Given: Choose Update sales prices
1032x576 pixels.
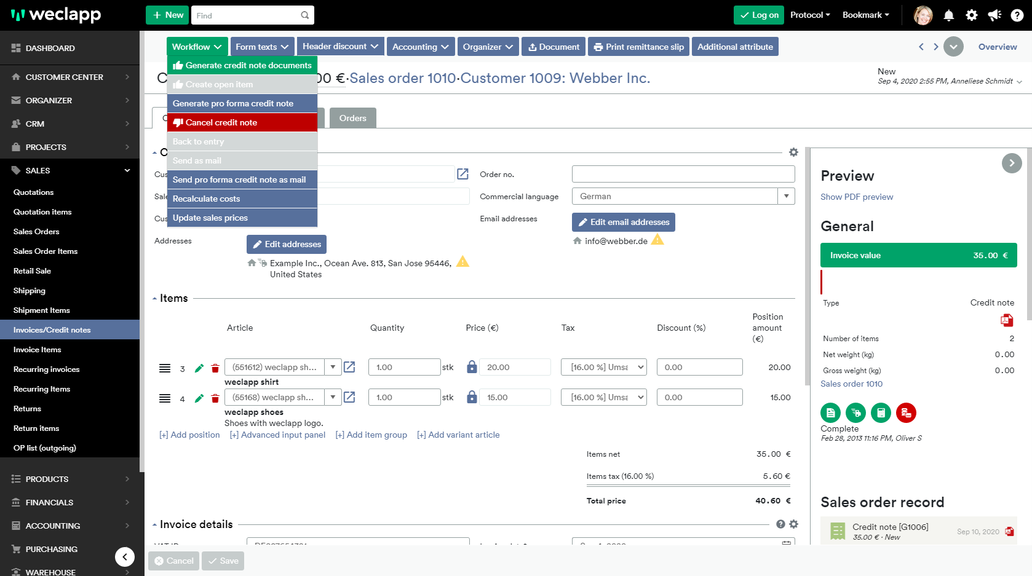Looking at the screenshot, I should click(x=242, y=218).
